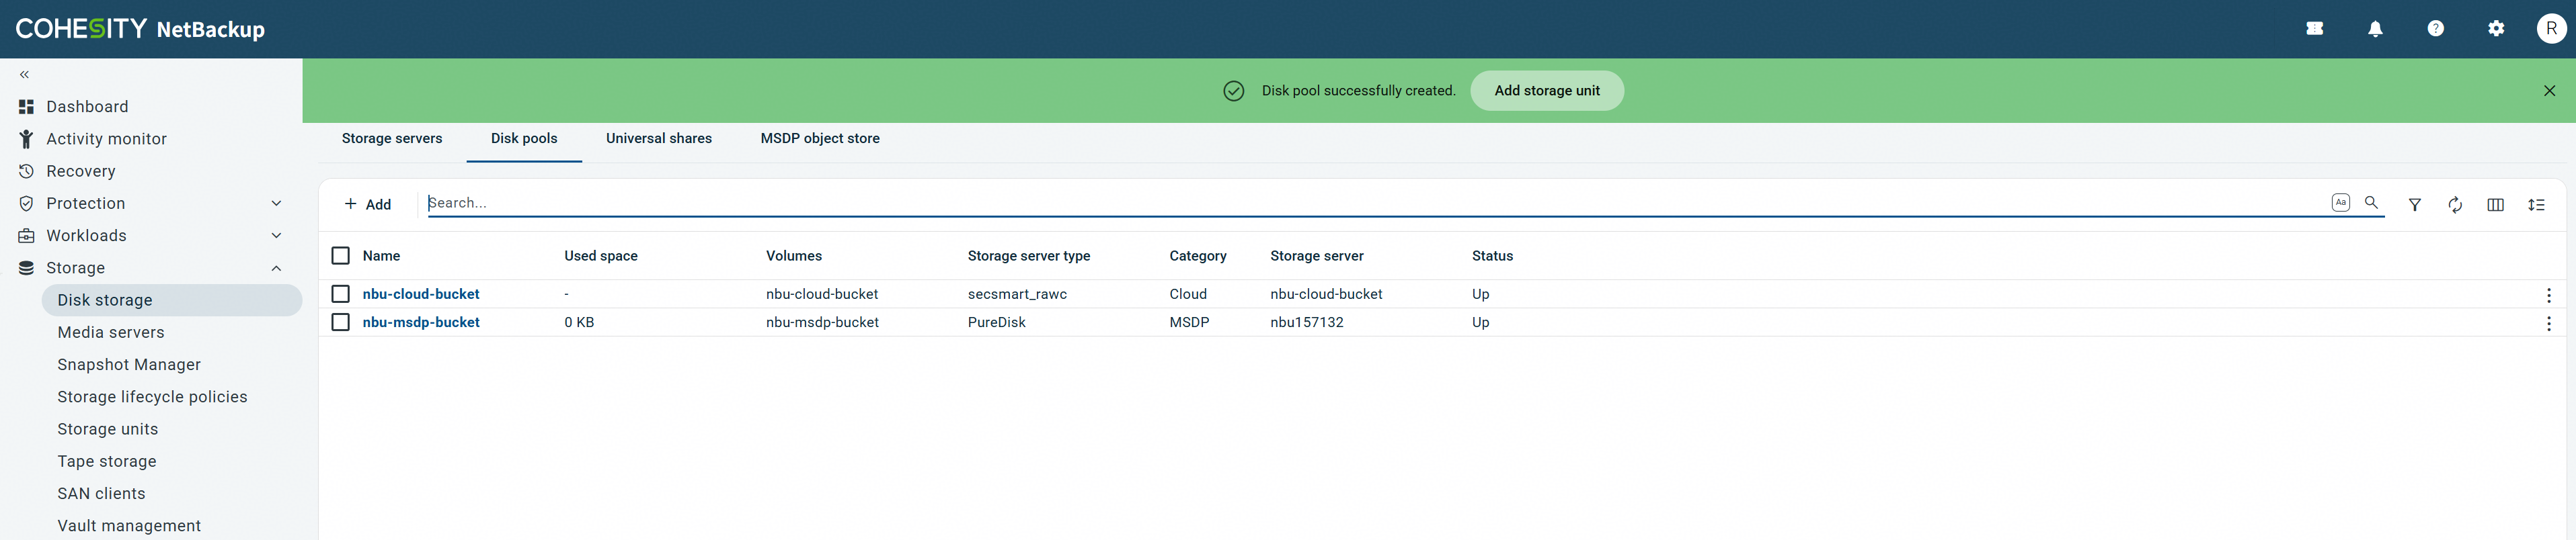Check the select-all header checkbox

[340, 255]
